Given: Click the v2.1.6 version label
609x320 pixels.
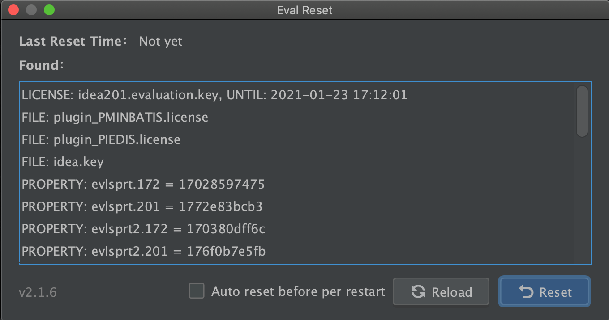Looking at the screenshot, I should 38,293.
